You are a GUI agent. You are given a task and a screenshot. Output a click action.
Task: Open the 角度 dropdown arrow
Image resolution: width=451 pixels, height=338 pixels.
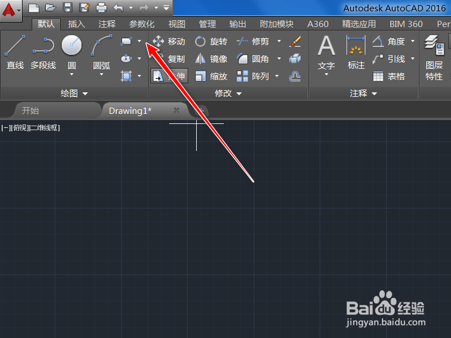pyautogui.click(x=413, y=41)
